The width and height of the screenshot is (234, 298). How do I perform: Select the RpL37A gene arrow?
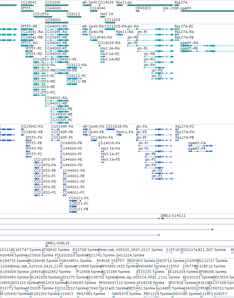(177, 5)
